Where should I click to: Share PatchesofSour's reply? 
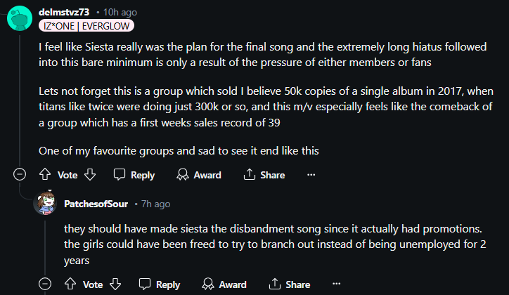[290, 284]
